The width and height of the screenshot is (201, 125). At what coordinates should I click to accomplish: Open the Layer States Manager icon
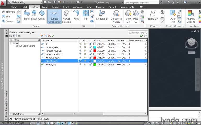[x=19, y=36]
